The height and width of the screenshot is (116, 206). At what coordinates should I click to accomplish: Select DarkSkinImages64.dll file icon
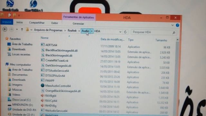(43, 65)
